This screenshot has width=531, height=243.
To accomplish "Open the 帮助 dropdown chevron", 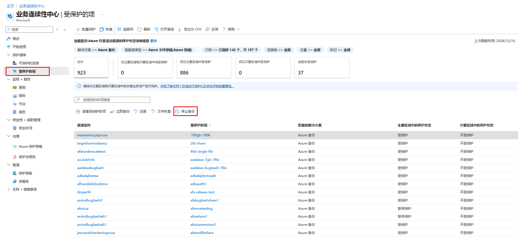I will tap(238, 29).
